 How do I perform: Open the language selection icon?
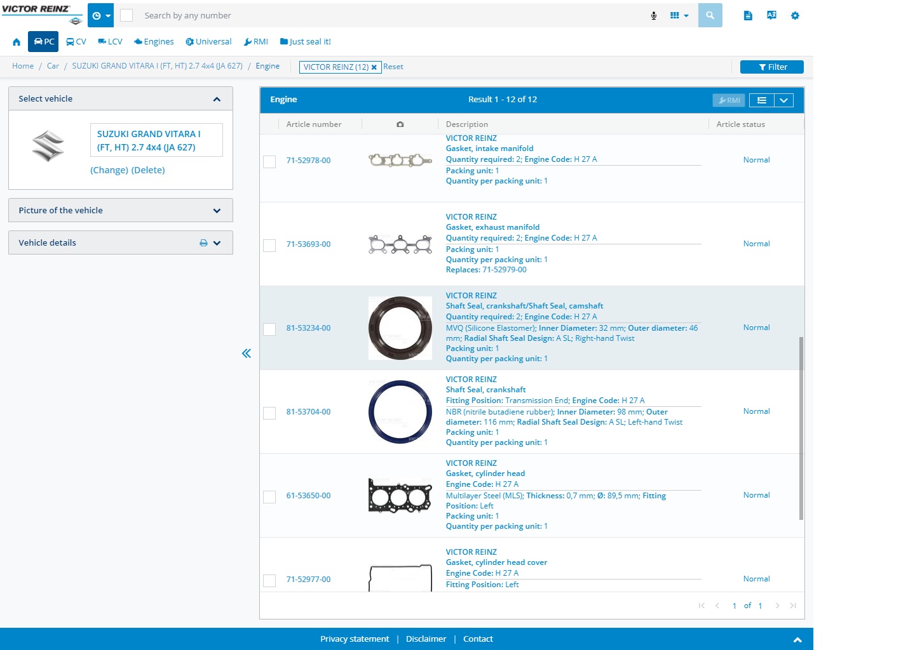[771, 15]
